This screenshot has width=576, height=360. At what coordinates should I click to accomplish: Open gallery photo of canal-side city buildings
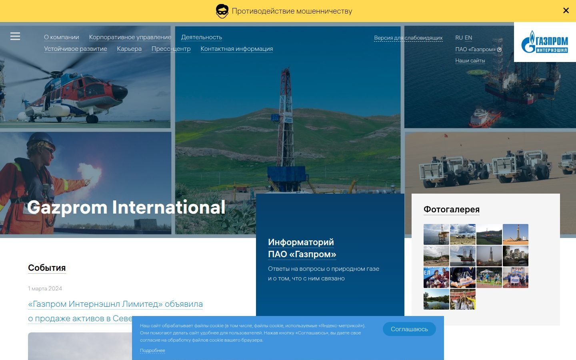[516, 256]
